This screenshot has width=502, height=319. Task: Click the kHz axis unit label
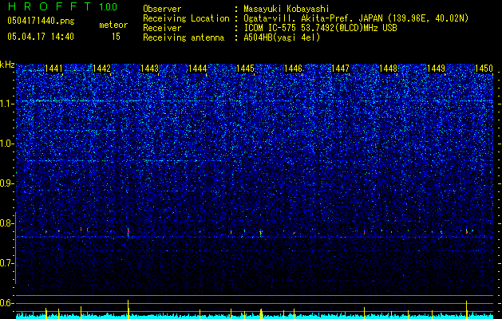point(7,65)
